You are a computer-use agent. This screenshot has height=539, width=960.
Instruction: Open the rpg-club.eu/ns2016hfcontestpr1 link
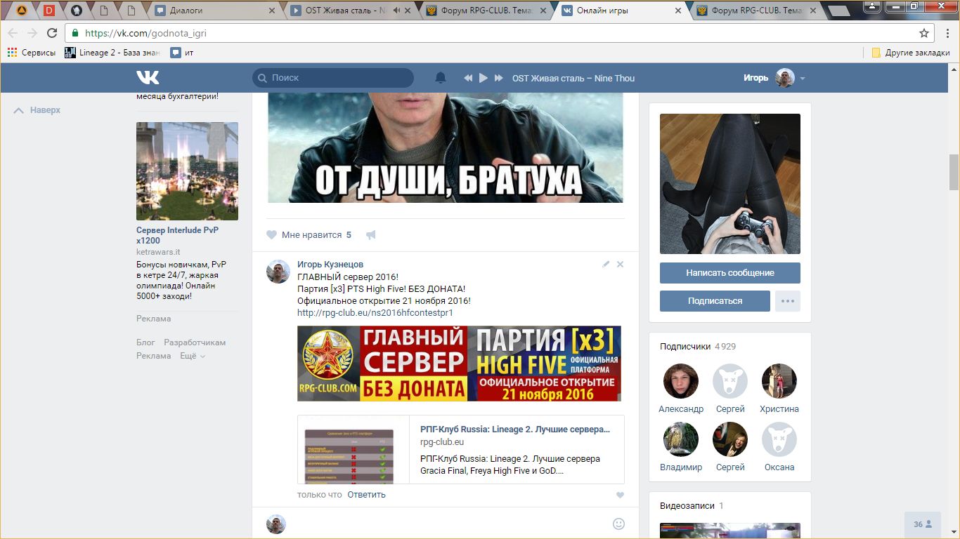375,312
